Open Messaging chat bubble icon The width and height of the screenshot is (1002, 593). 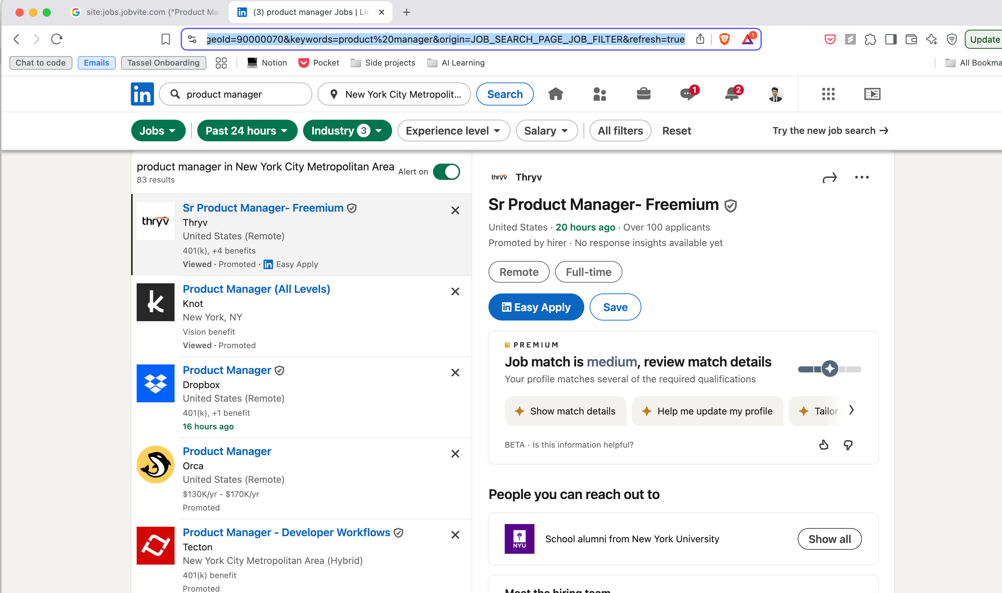point(687,94)
